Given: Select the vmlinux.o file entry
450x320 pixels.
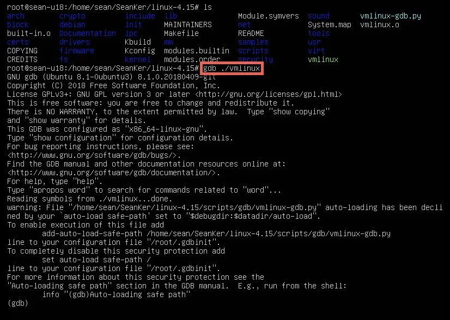Looking at the screenshot, I should click(380, 24).
